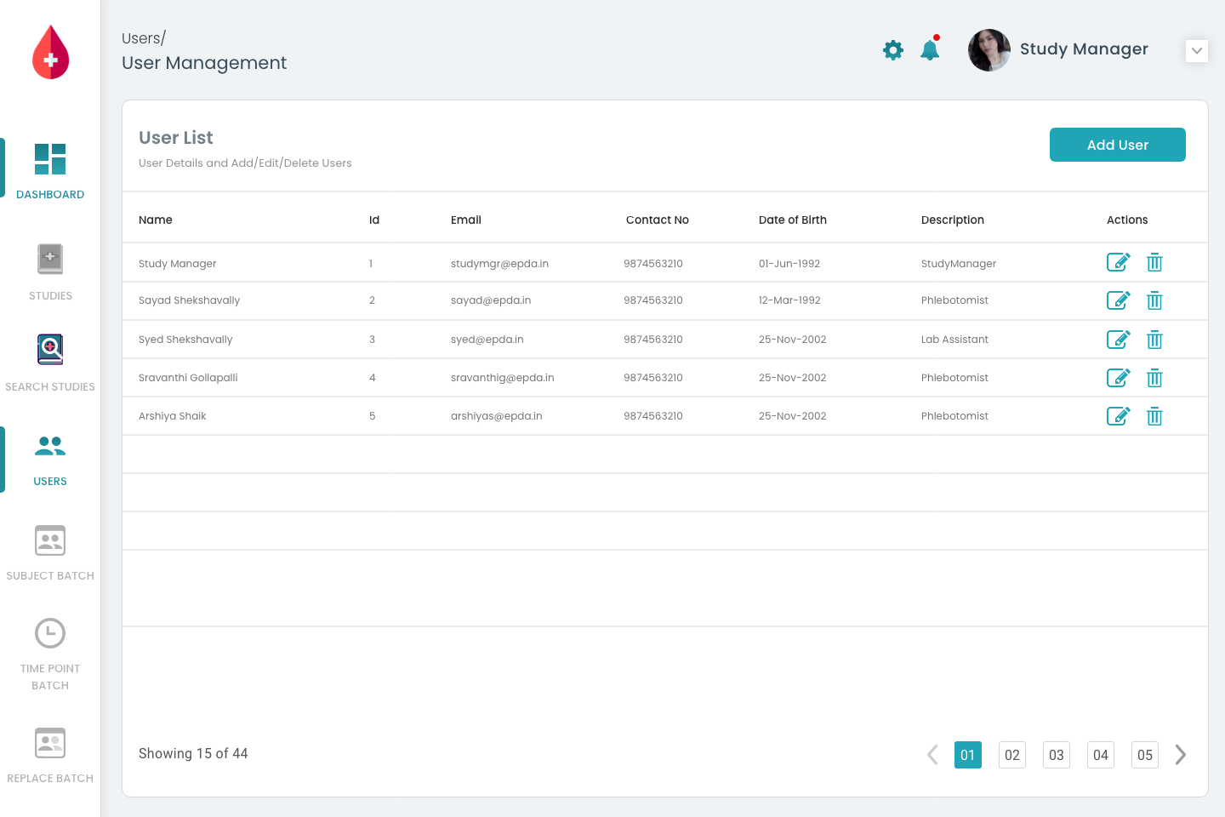Screen dimensions: 1225x817
Task: Click the Add User button
Action: point(1118,145)
